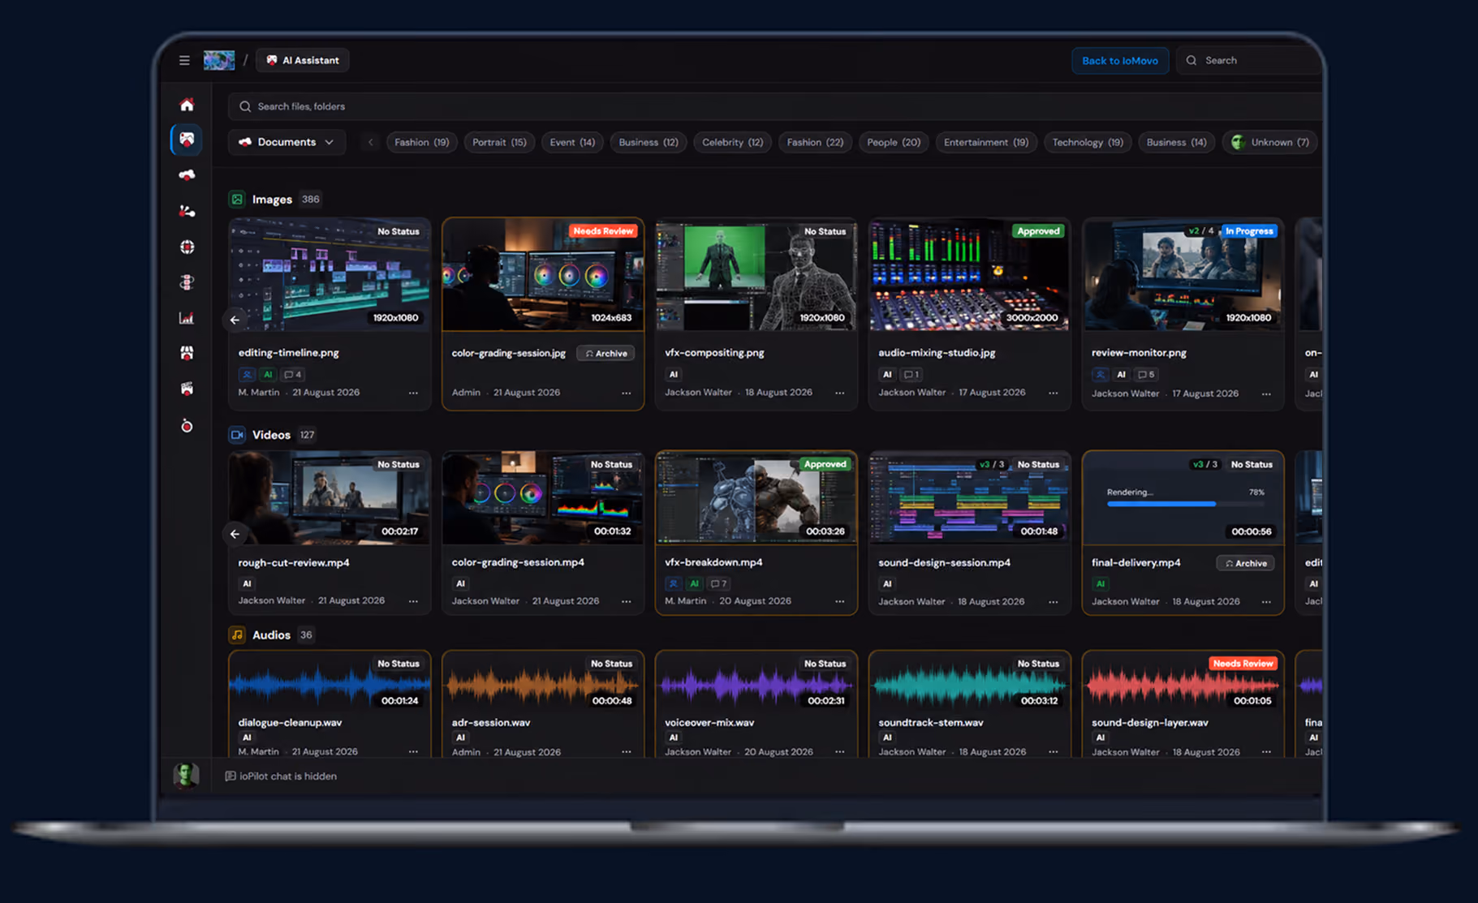Click the user avatar at the sidebar bottom
Screen dimensions: 1478x903
pos(186,776)
